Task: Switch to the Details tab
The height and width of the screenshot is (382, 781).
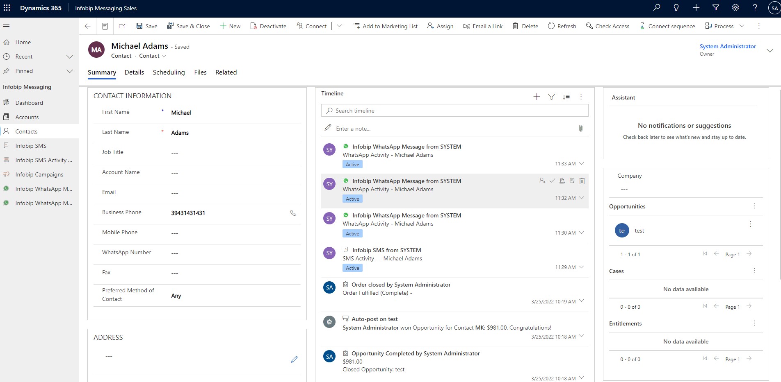Action: point(134,72)
